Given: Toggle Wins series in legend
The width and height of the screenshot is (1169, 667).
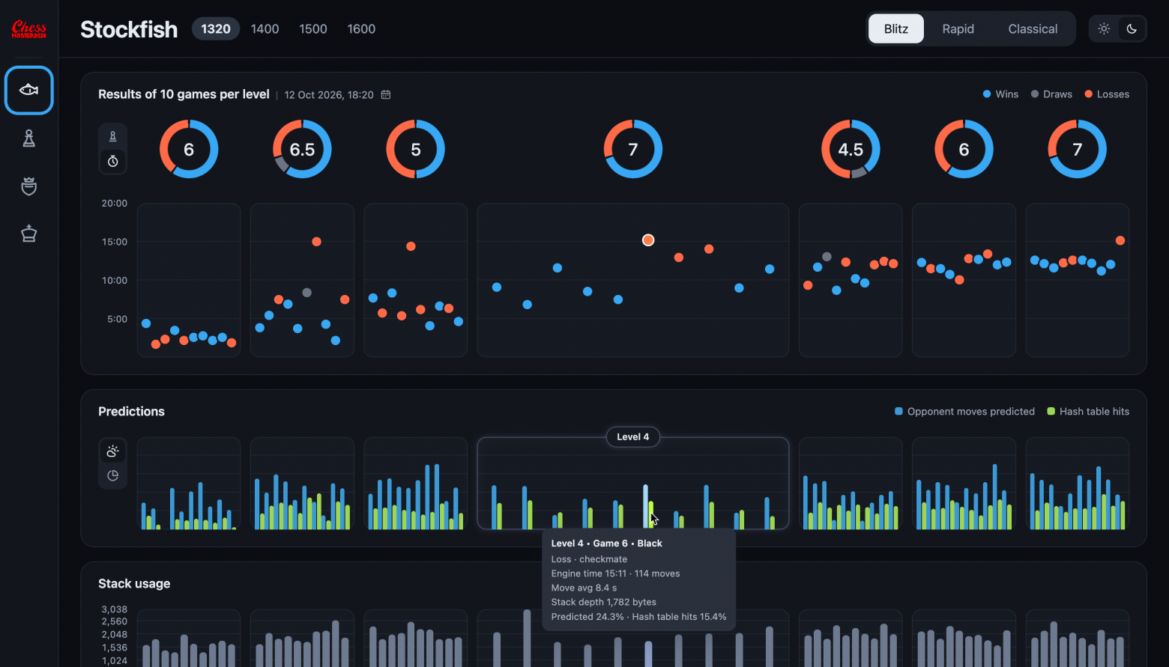Looking at the screenshot, I should 1000,94.
